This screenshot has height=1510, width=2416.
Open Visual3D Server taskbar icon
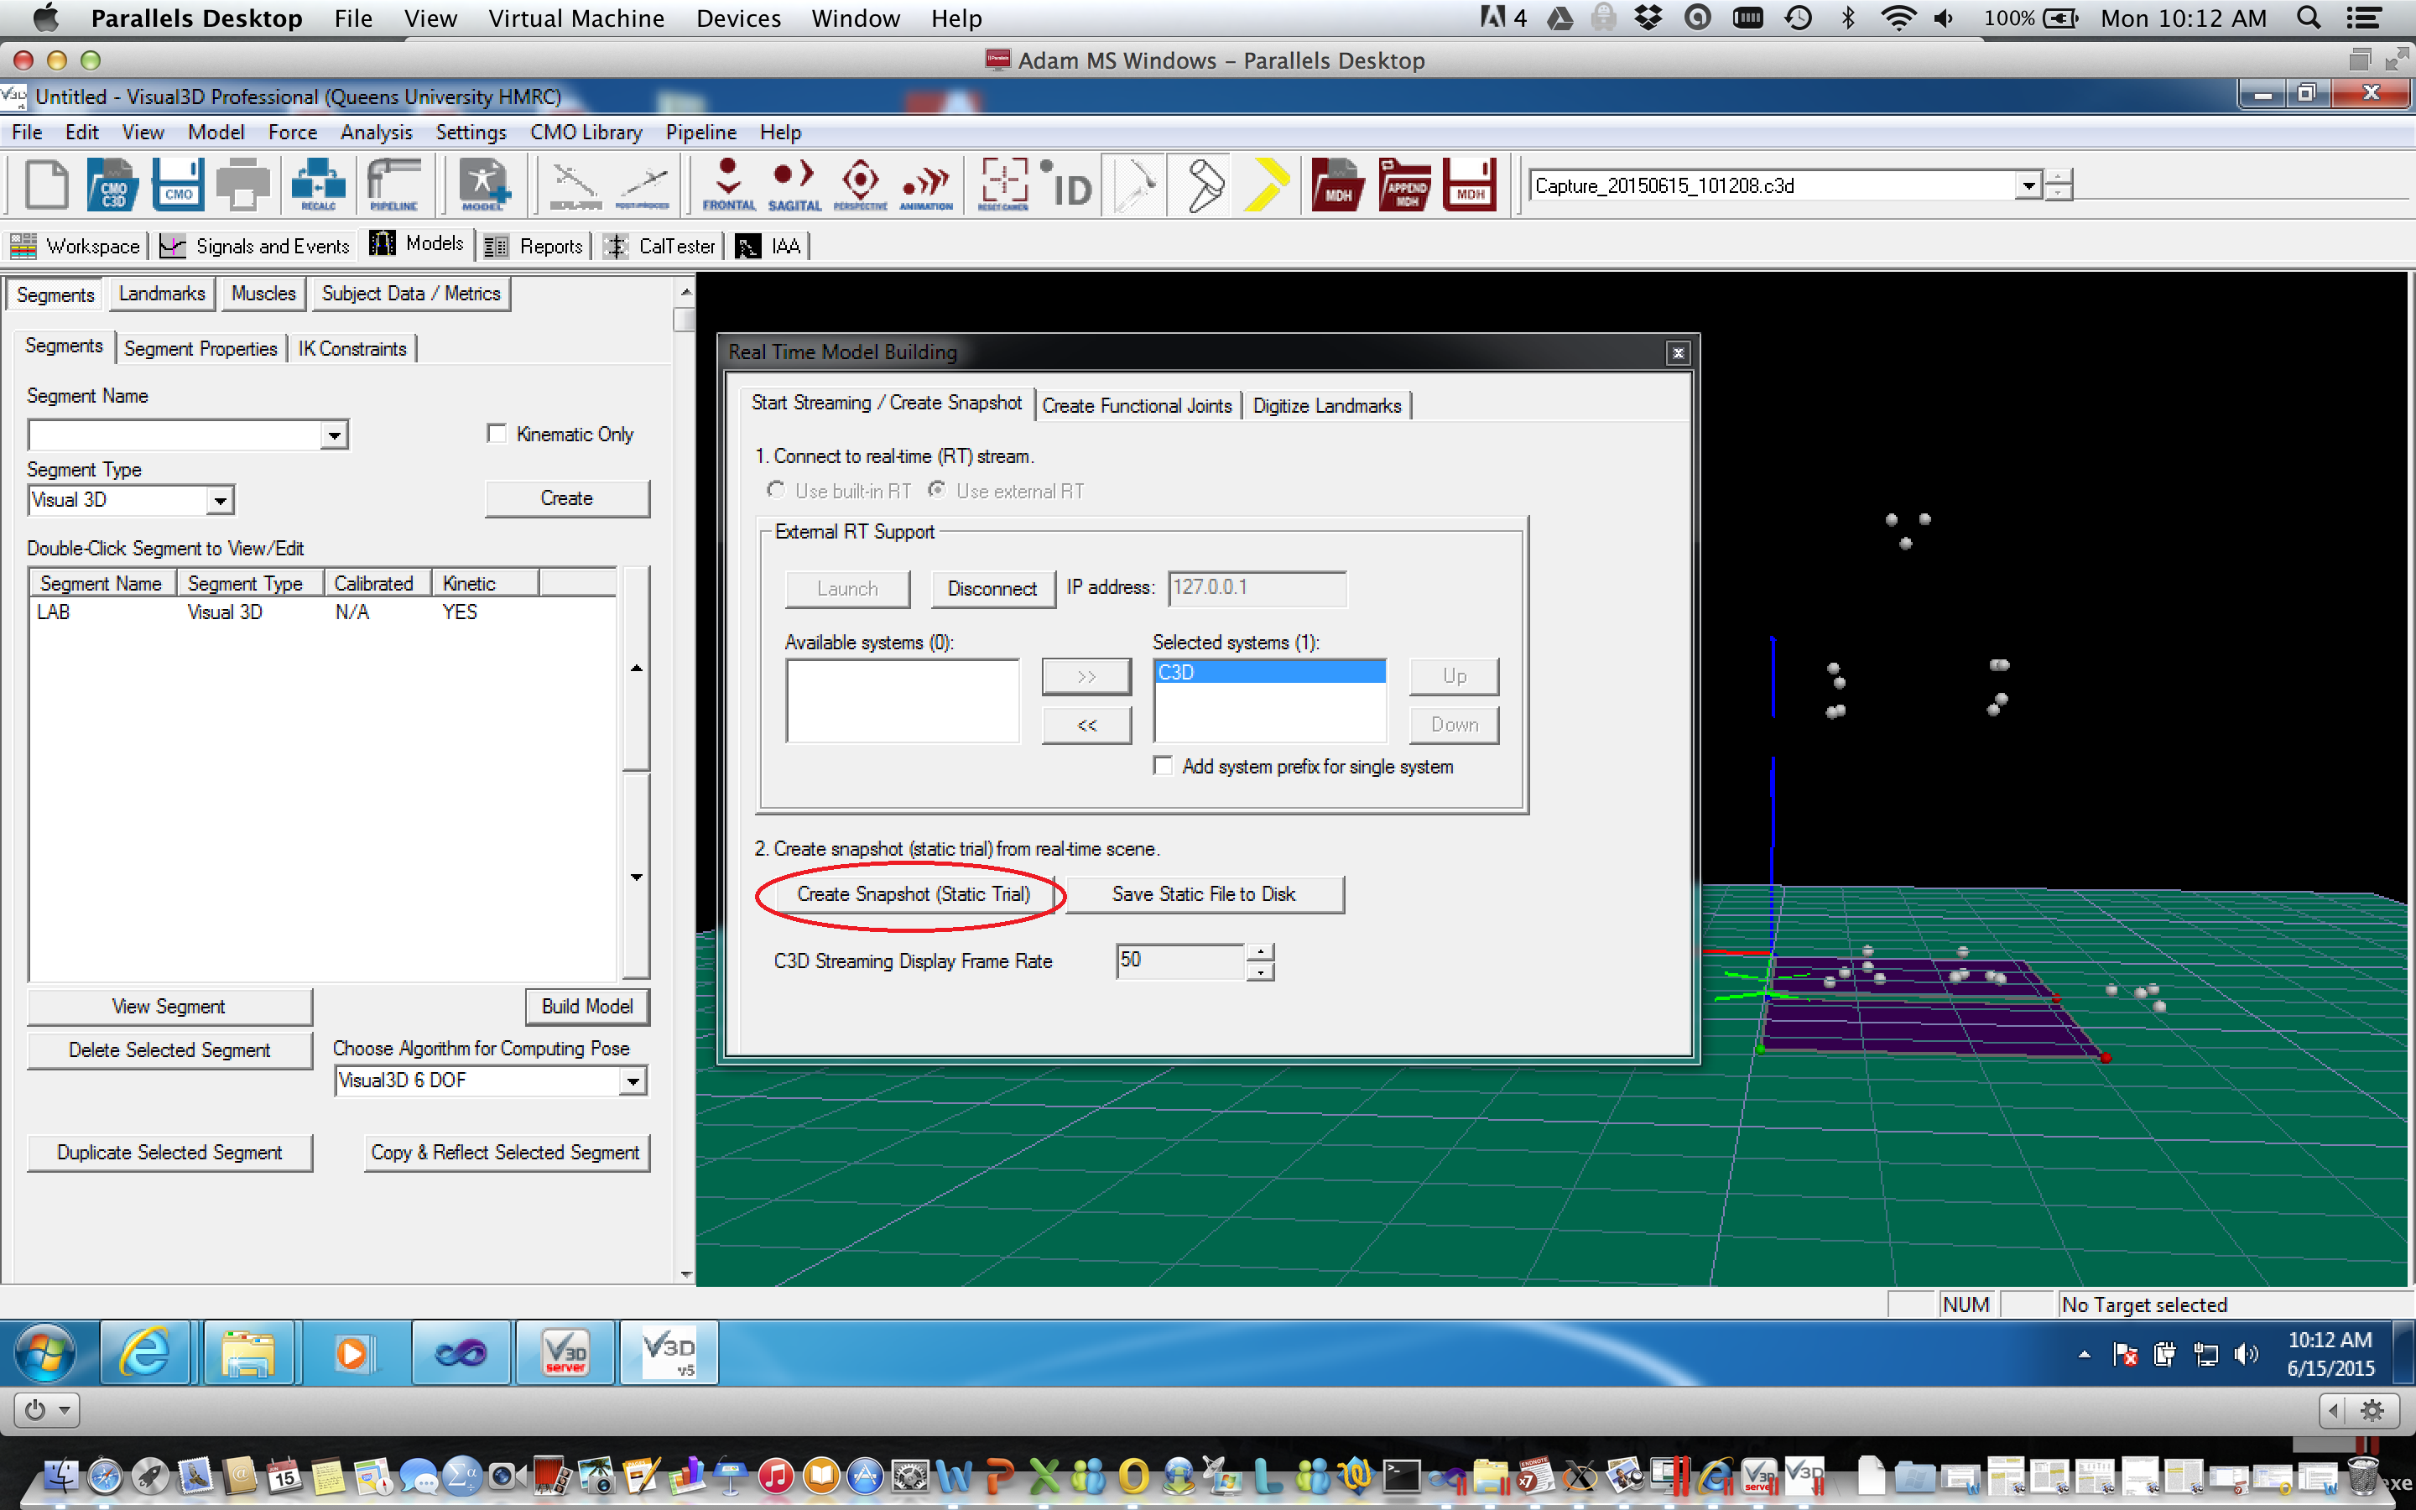coord(565,1352)
